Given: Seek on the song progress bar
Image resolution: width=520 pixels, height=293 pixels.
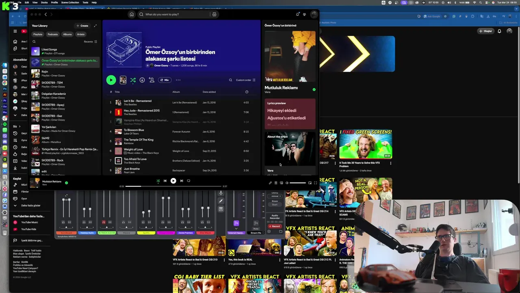Looking at the screenshot, I should 173,186.
